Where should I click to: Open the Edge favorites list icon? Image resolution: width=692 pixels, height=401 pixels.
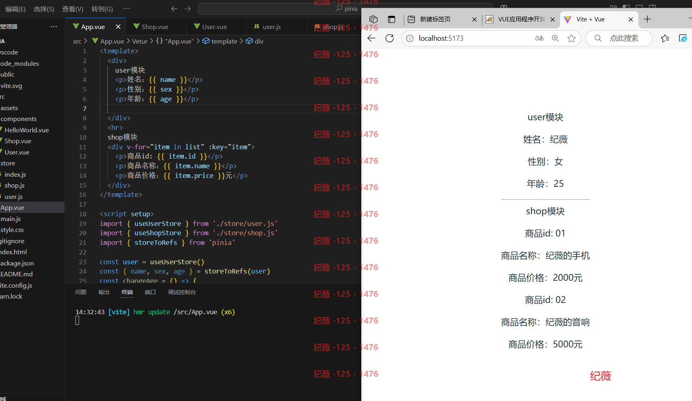pyautogui.click(x=665, y=38)
